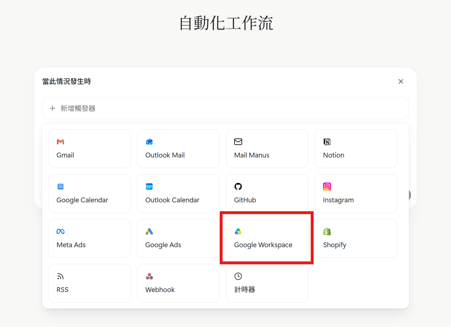Image resolution: width=451 pixels, height=327 pixels.
Task: Select the Gmail envelope icon
Action: pos(60,142)
